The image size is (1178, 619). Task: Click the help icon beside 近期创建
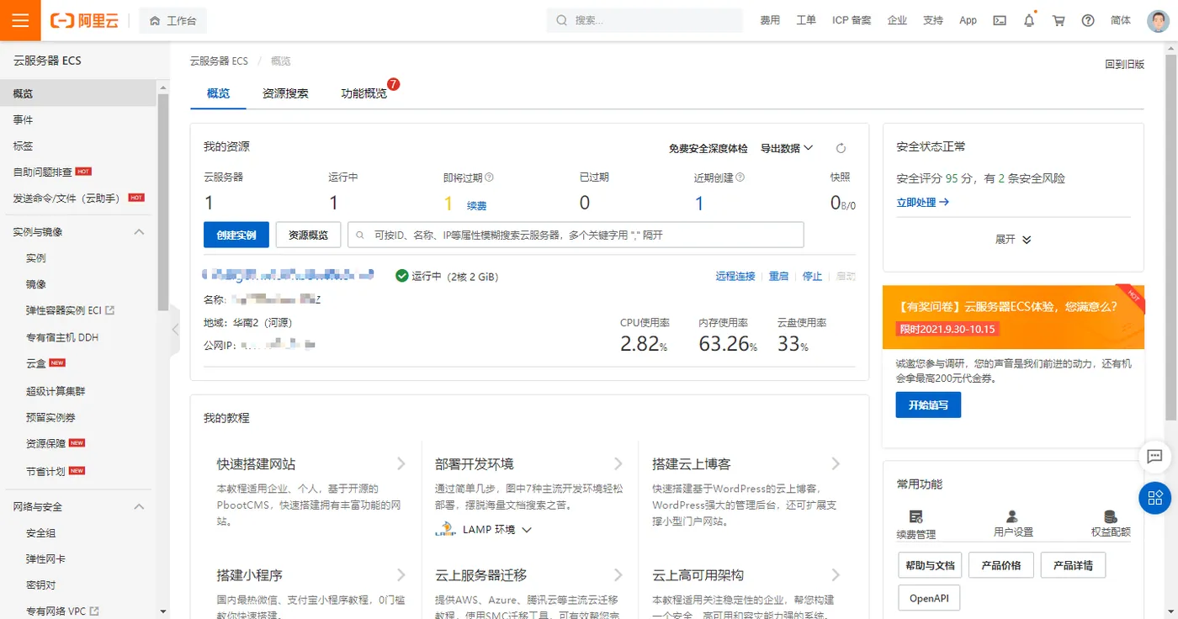coord(740,177)
